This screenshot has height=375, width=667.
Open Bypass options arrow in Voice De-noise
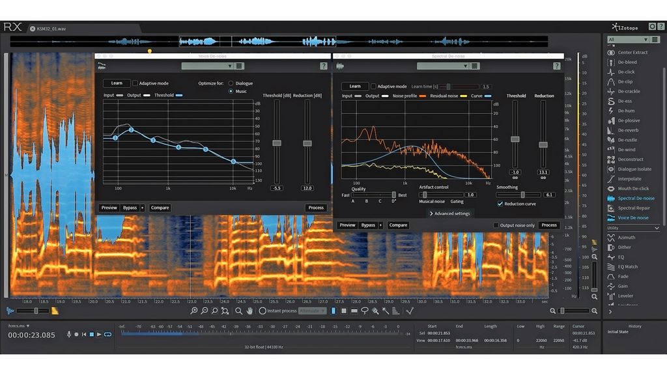(x=142, y=208)
